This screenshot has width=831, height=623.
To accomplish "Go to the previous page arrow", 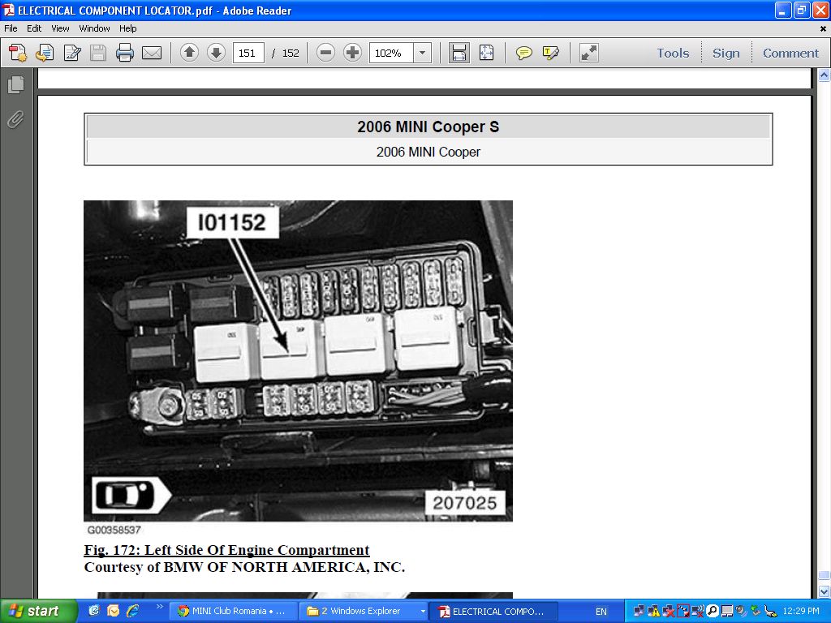I will [x=189, y=54].
